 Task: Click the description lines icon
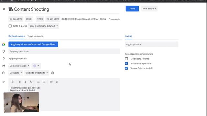click(x=4, y=82)
